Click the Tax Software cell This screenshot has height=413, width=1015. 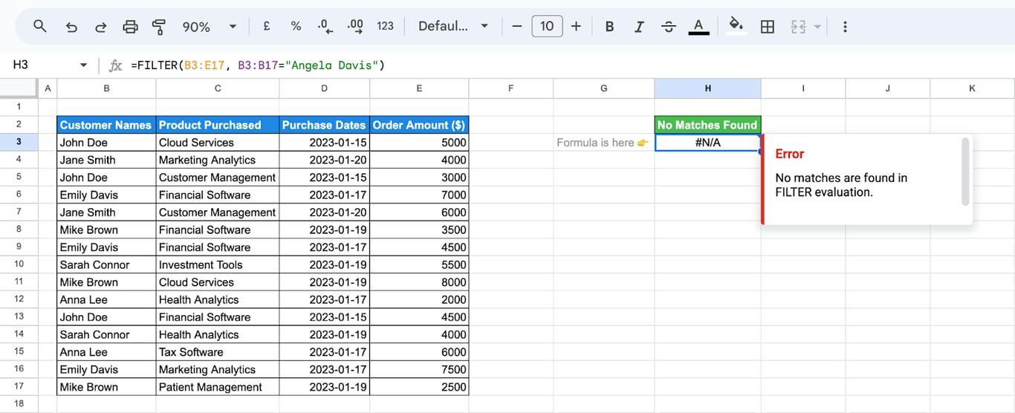pos(218,352)
